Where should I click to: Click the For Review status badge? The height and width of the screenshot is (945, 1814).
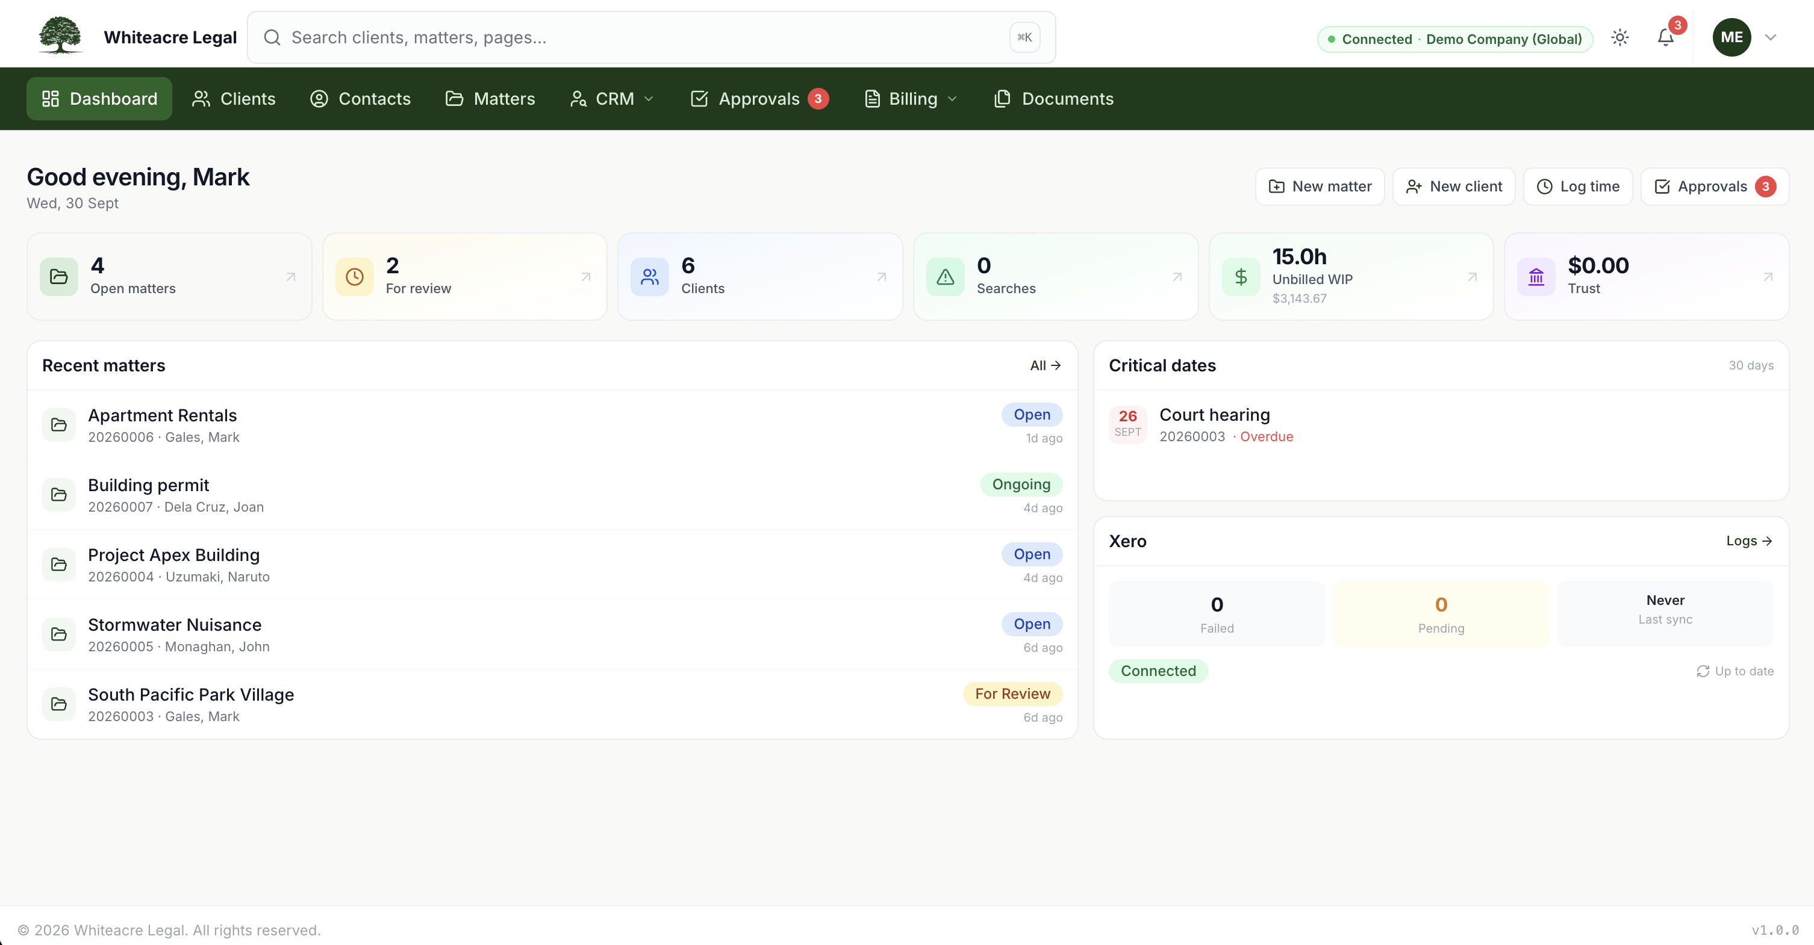click(1012, 694)
